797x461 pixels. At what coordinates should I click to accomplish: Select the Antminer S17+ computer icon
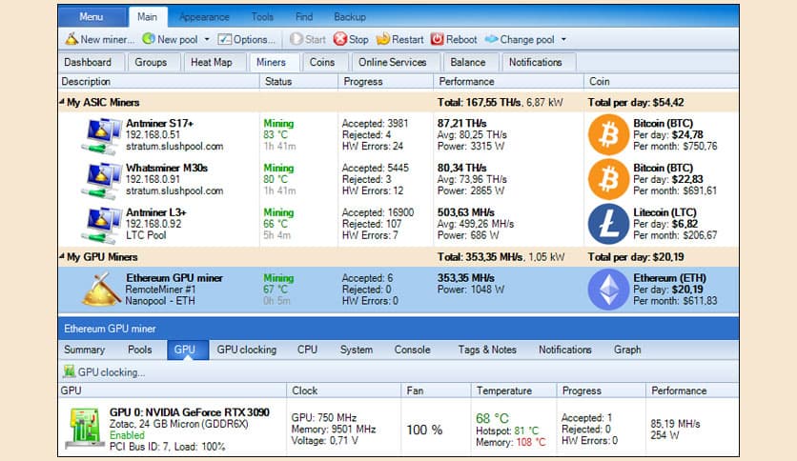(x=102, y=135)
